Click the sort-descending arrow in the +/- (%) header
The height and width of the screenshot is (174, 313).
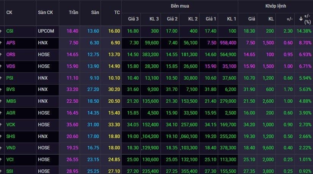click(301, 19)
